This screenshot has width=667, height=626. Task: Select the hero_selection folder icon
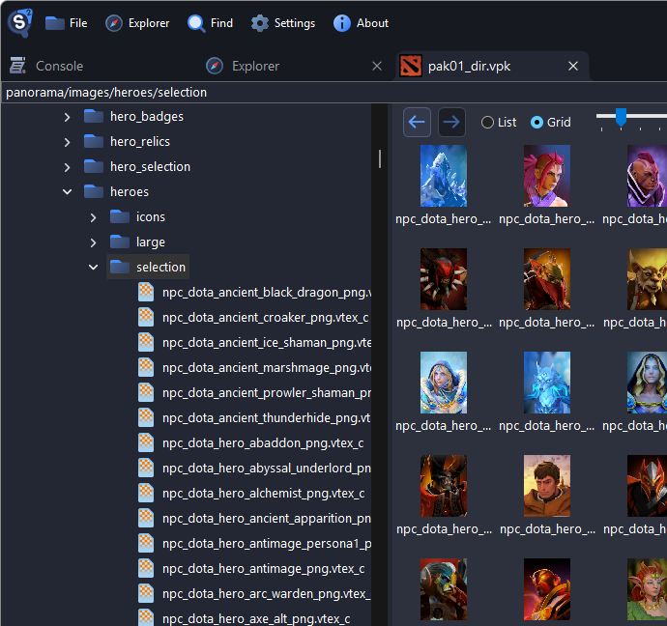click(94, 166)
